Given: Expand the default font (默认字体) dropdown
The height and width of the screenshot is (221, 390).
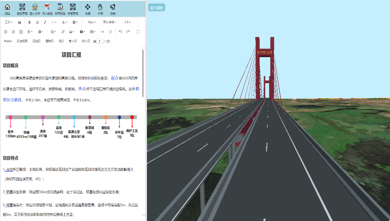Looking at the screenshot, I should click(109, 22).
